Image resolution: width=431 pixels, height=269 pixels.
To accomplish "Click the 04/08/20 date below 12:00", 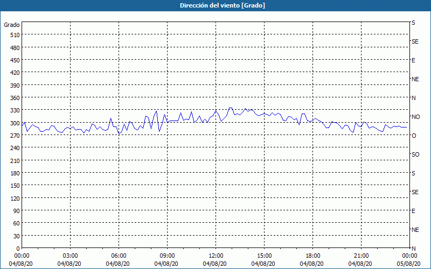I will [214, 264].
